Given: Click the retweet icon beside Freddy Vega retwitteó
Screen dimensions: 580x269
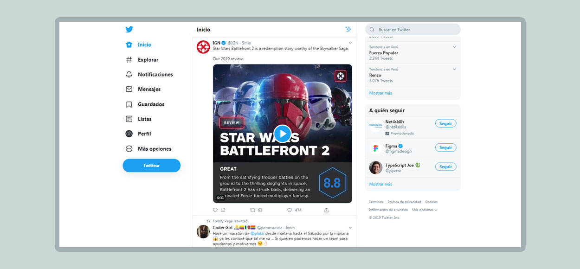Looking at the screenshot, I should 208,221.
